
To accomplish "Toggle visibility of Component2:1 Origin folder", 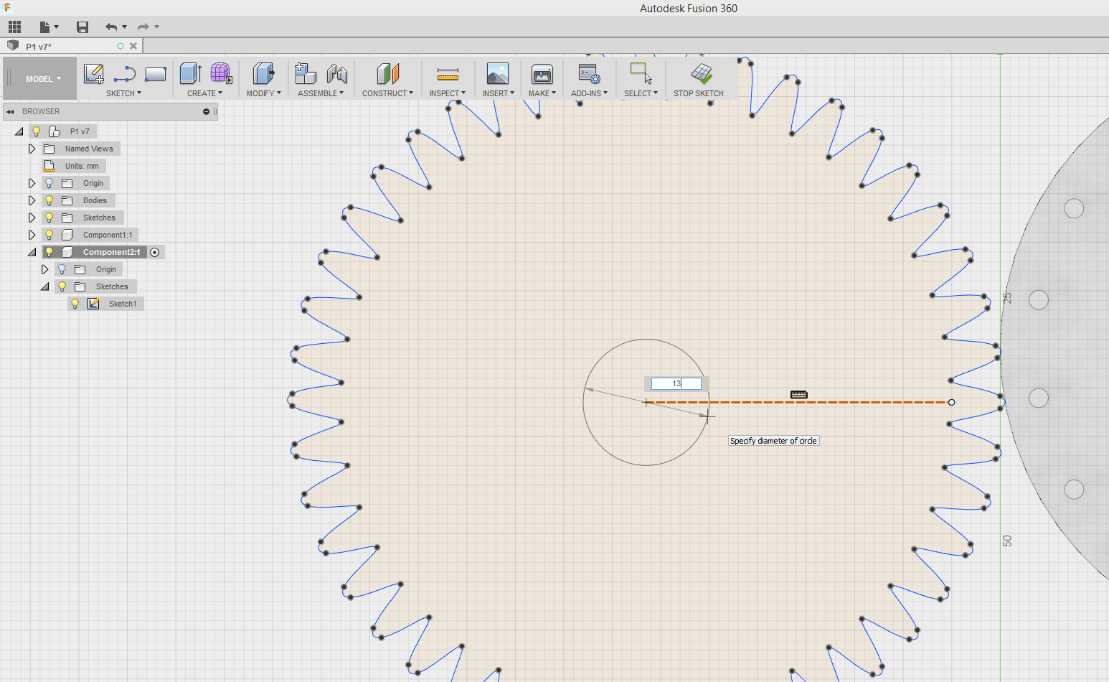I will [x=62, y=269].
